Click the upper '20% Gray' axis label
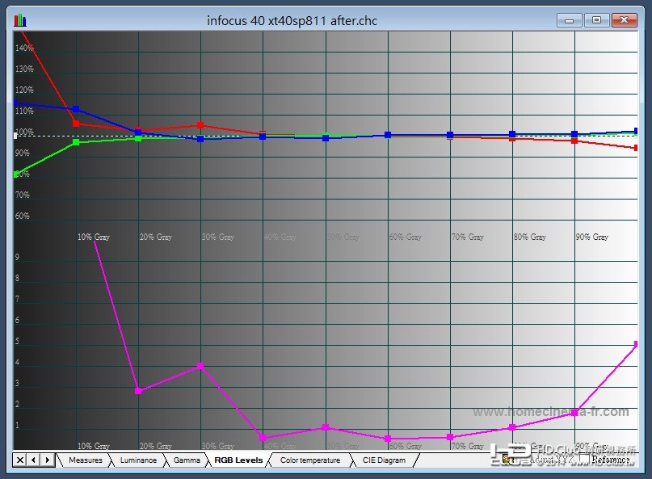The image size is (652, 479). 155,237
